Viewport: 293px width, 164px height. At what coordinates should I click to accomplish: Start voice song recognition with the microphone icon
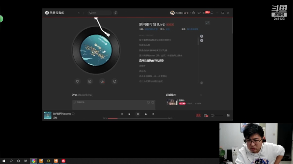pyautogui.click(x=116, y=13)
